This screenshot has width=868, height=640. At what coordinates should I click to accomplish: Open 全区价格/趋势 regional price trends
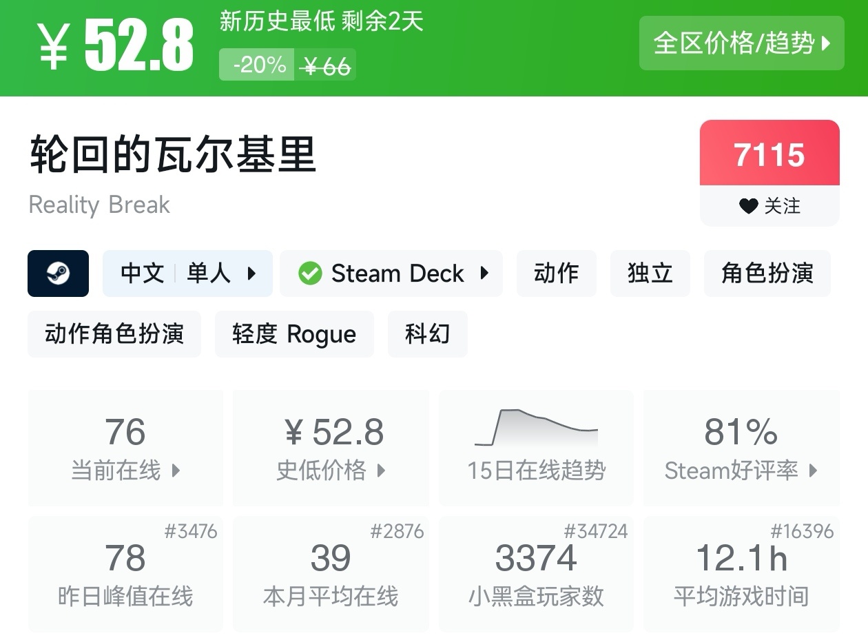tap(741, 43)
